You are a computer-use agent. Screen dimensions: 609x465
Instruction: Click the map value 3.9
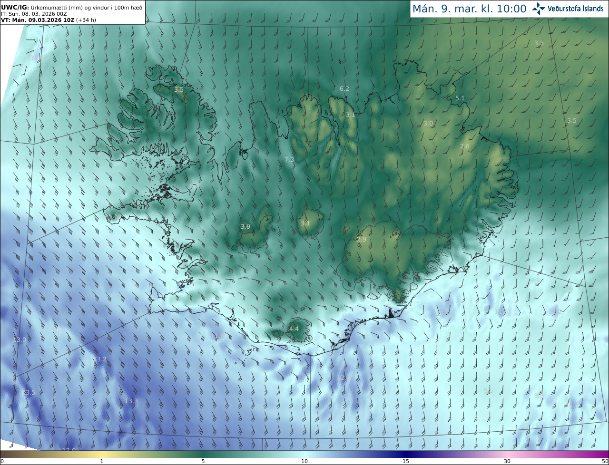pyautogui.click(x=246, y=227)
